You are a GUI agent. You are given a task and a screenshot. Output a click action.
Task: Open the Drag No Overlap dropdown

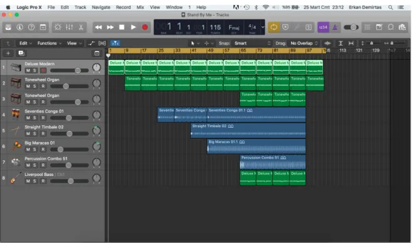pos(304,43)
